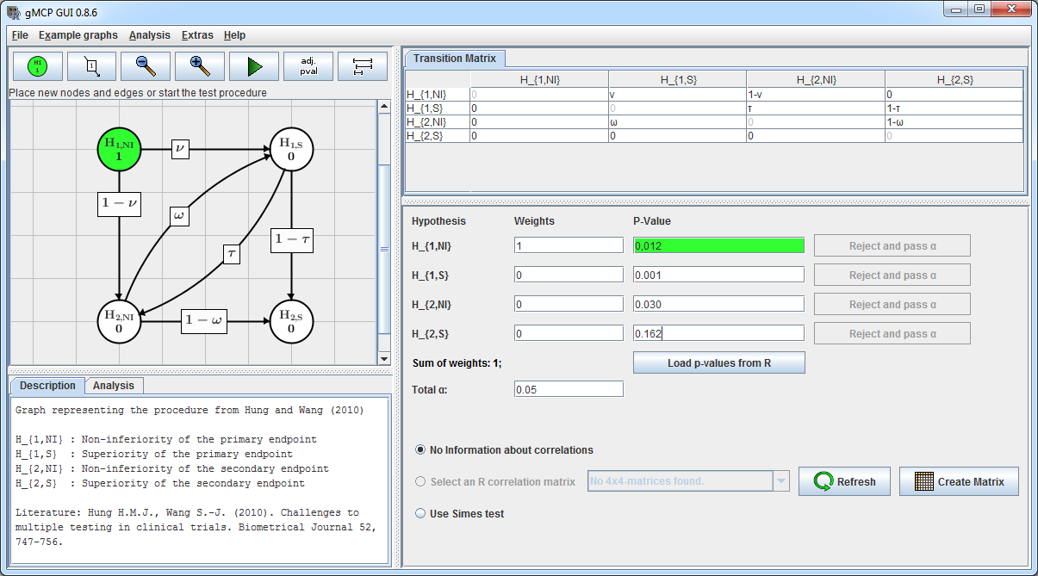Open the Extras menu
The height and width of the screenshot is (576, 1038).
(197, 35)
